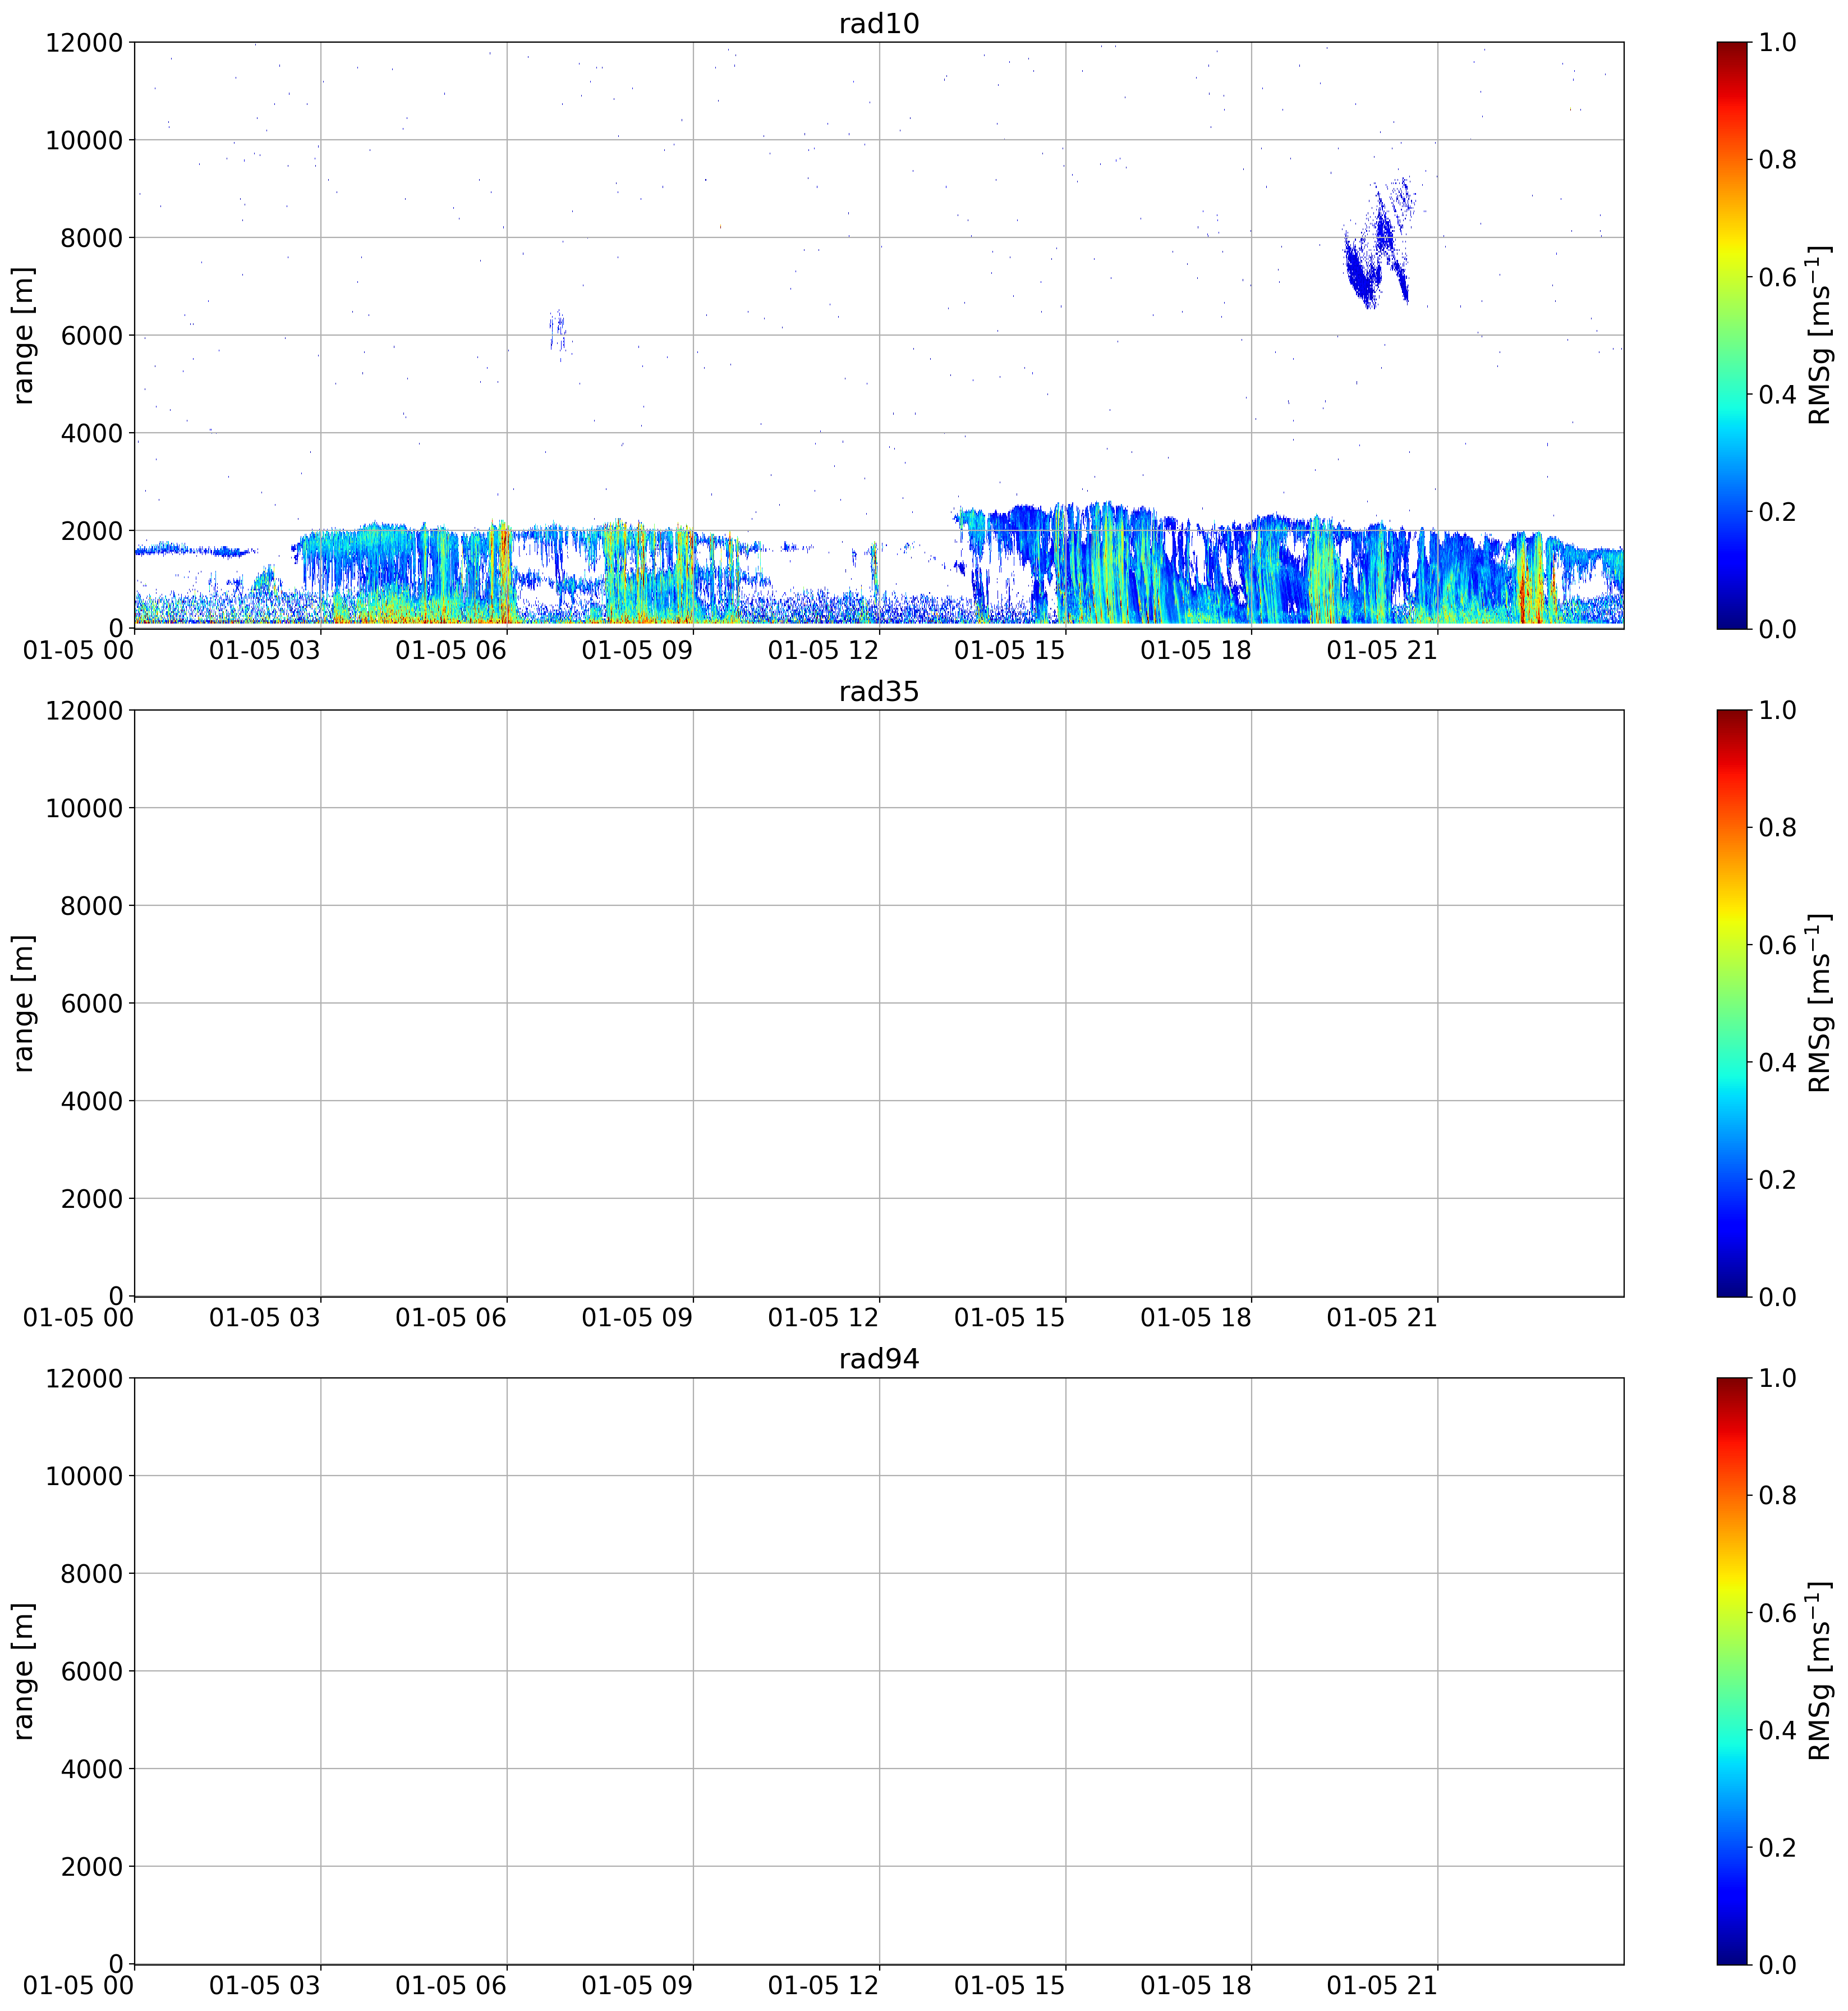Click the rad35 plot title
This screenshot has width=1848, height=2011.
coord(878,691)
